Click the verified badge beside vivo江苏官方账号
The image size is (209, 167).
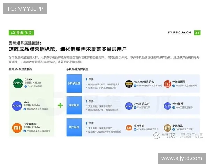(x=173, y=108)
